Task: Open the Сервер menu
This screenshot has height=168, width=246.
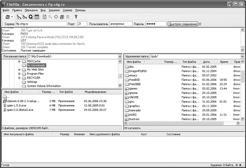Action: (x=68, y=10)
